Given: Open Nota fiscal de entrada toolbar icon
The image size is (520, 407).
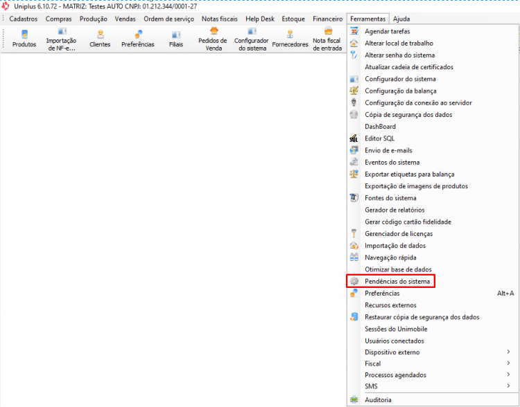Looking at the screenshot, I should point(327,39).
